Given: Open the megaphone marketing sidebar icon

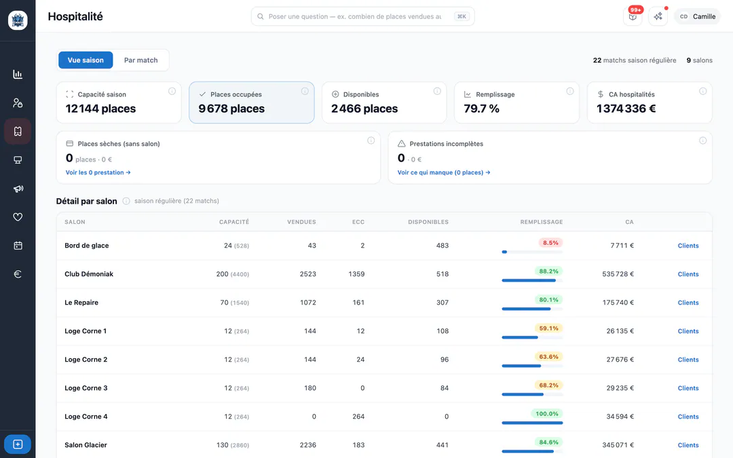Looking at the screenshot, I should (18, 189).
